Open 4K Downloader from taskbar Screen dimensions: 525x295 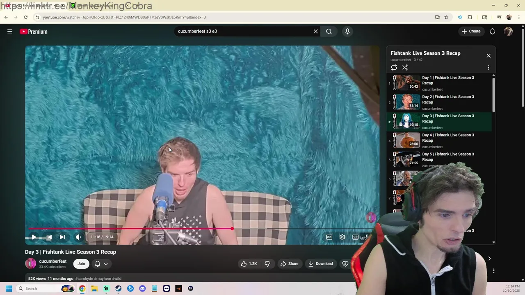click(x=190, y=288)
